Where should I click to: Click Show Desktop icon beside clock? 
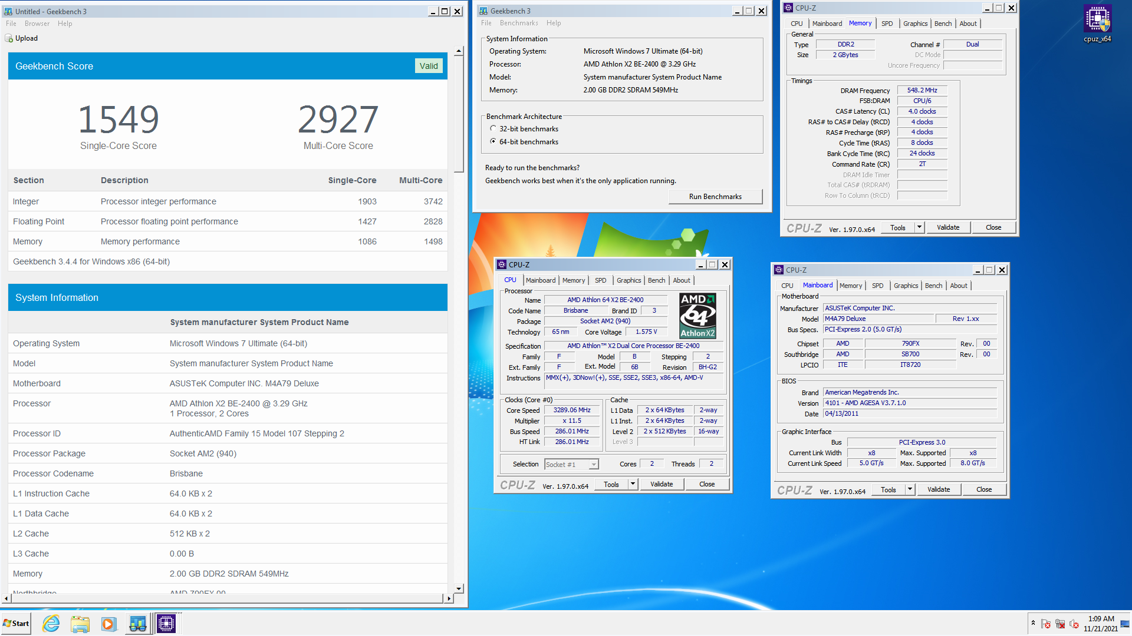(x=1126, y=624)
